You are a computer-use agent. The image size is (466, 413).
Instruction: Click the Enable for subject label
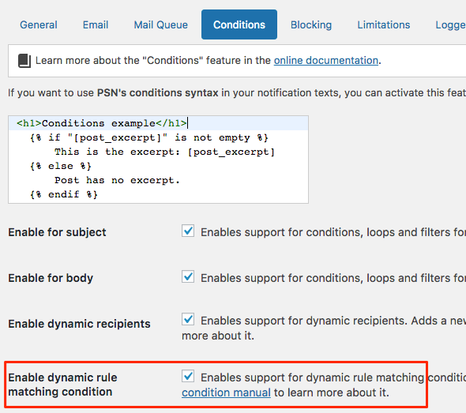click(57, 232)
